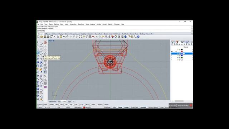Click the layer Tools hammer icon
229x129 pixels.
191,44
